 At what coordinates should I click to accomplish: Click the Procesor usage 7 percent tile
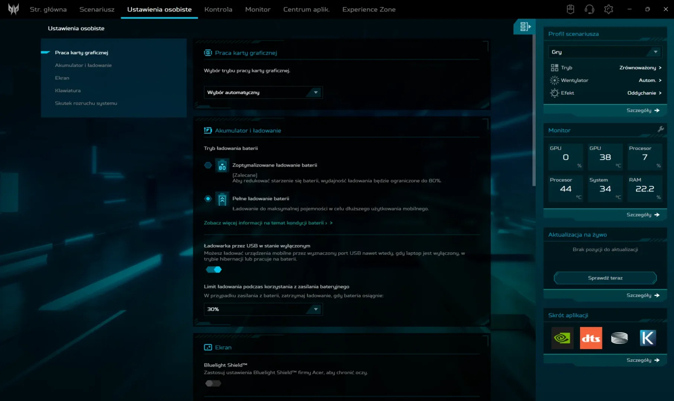645,157
